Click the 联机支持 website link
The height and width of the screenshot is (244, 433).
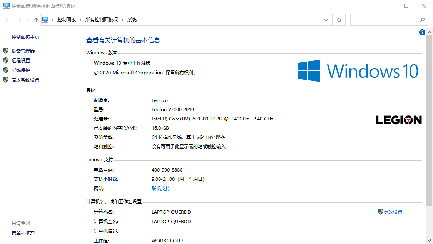(161, 189)
